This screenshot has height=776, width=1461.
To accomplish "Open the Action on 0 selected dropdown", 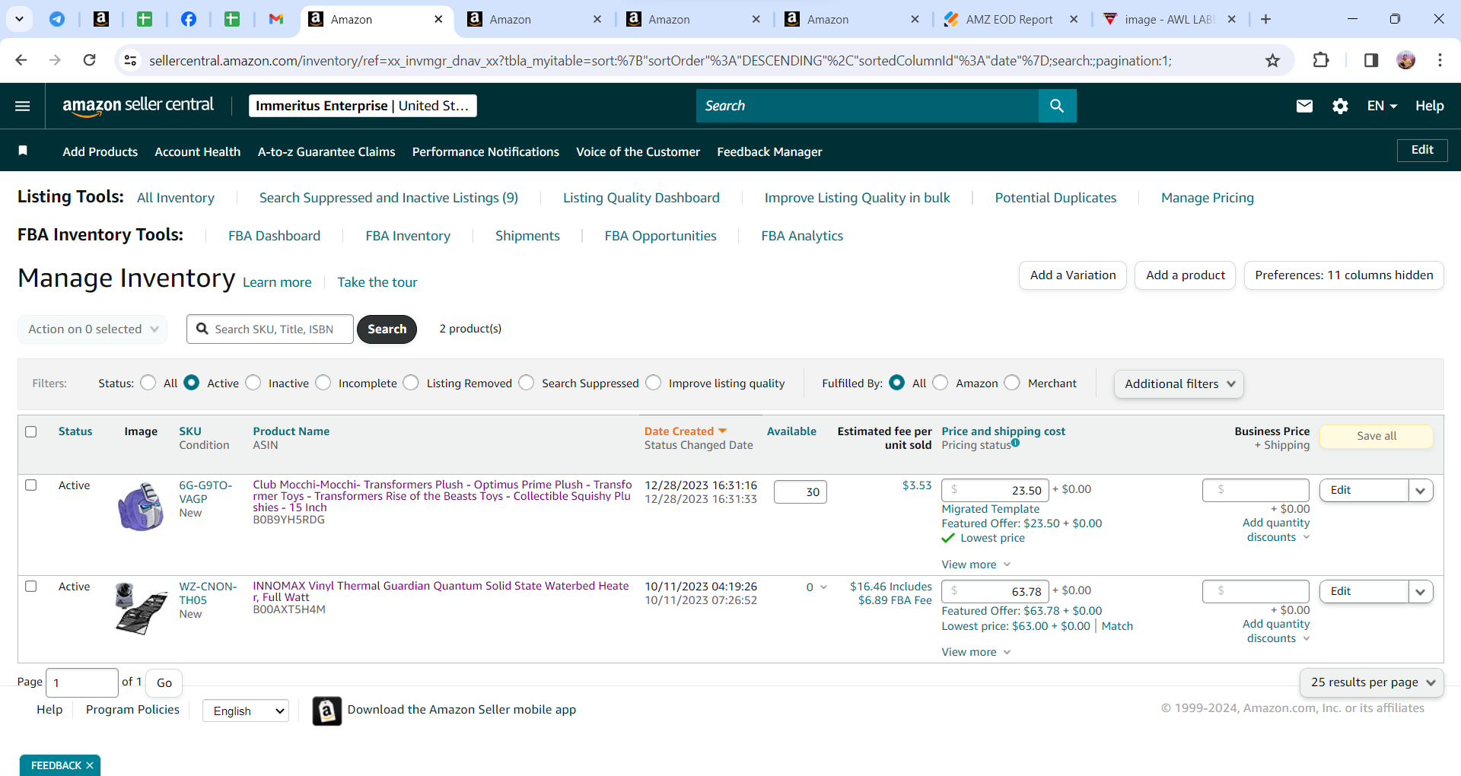I will (92, 329).
